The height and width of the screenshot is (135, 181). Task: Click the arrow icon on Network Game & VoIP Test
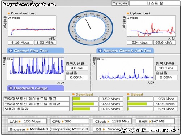click(100, 51)
